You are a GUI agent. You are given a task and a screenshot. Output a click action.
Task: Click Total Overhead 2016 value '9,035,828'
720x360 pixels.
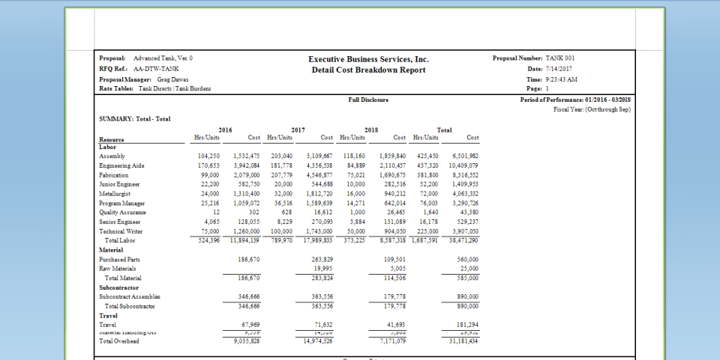pos(247,341)
